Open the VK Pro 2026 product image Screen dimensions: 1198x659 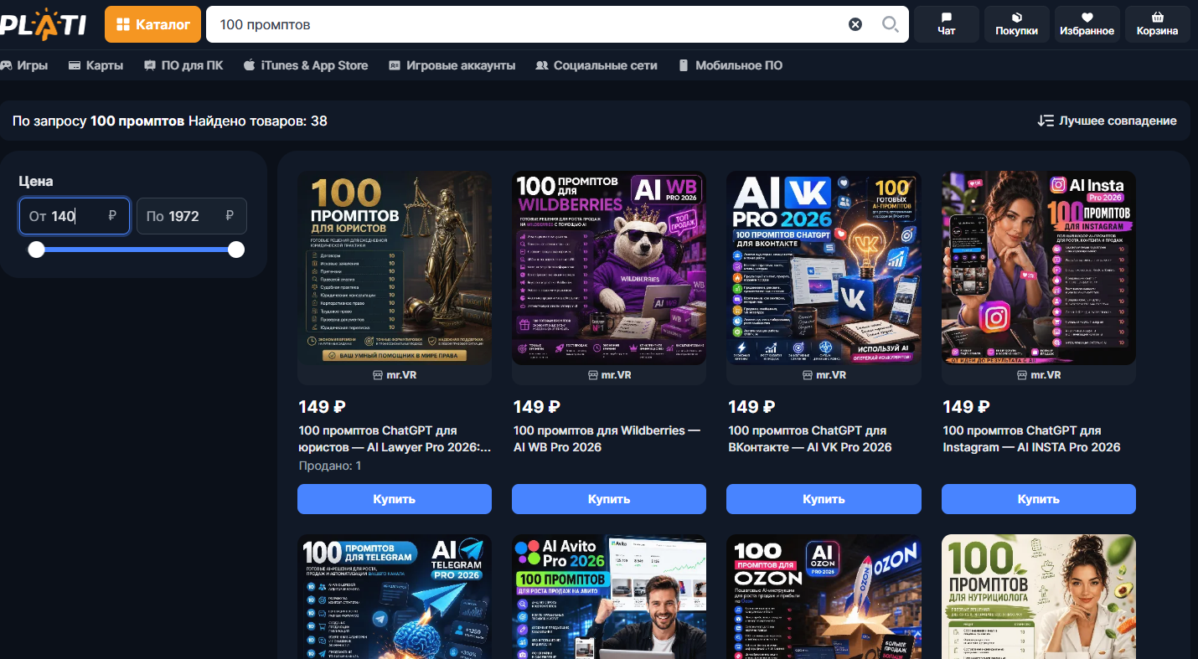(x=824, y=268)
